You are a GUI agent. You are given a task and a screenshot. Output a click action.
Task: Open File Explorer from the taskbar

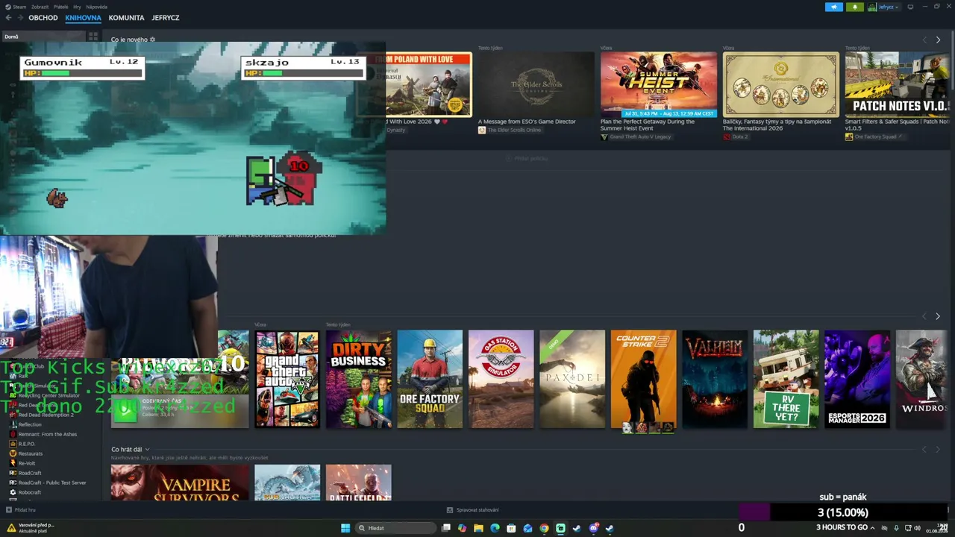pyautogui.click(x=478, y=528)
